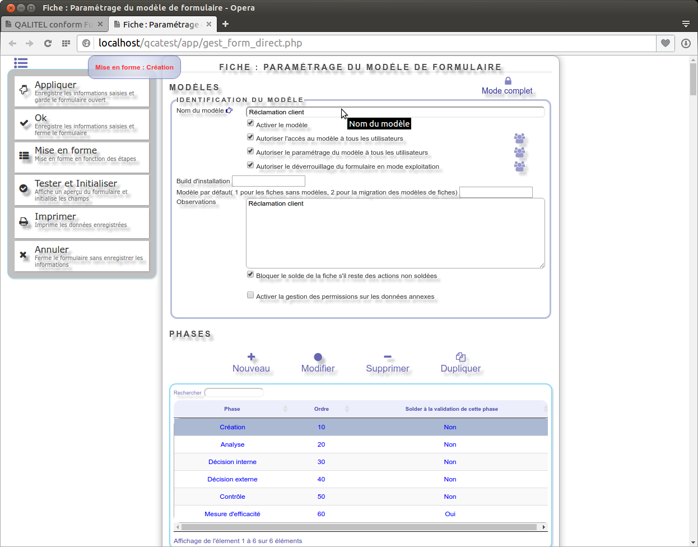The width and height of the screenshot is (698, 547).
Task: Click in the Observations text area
Action: click(x=395, y=233)
